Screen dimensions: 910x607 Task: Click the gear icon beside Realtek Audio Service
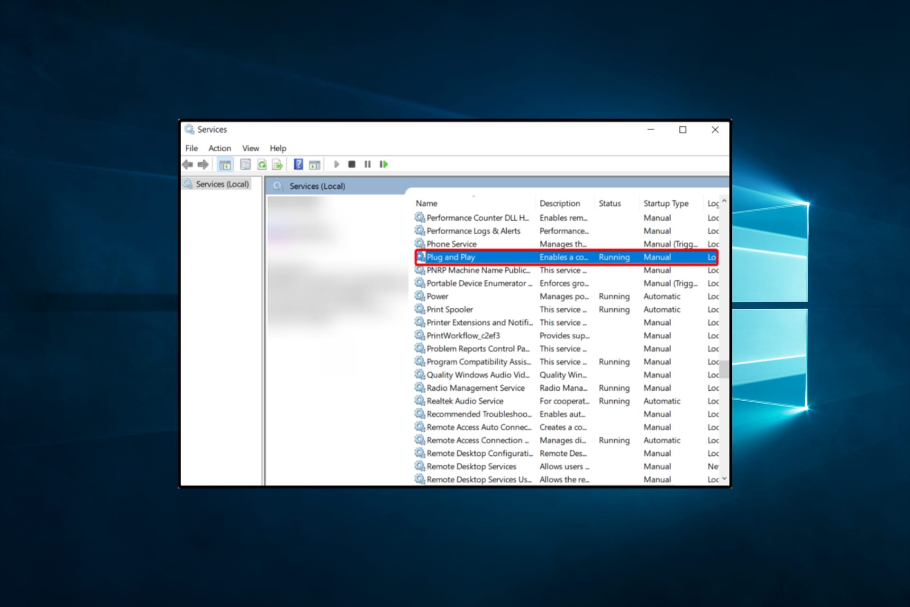tap(420, 401)
